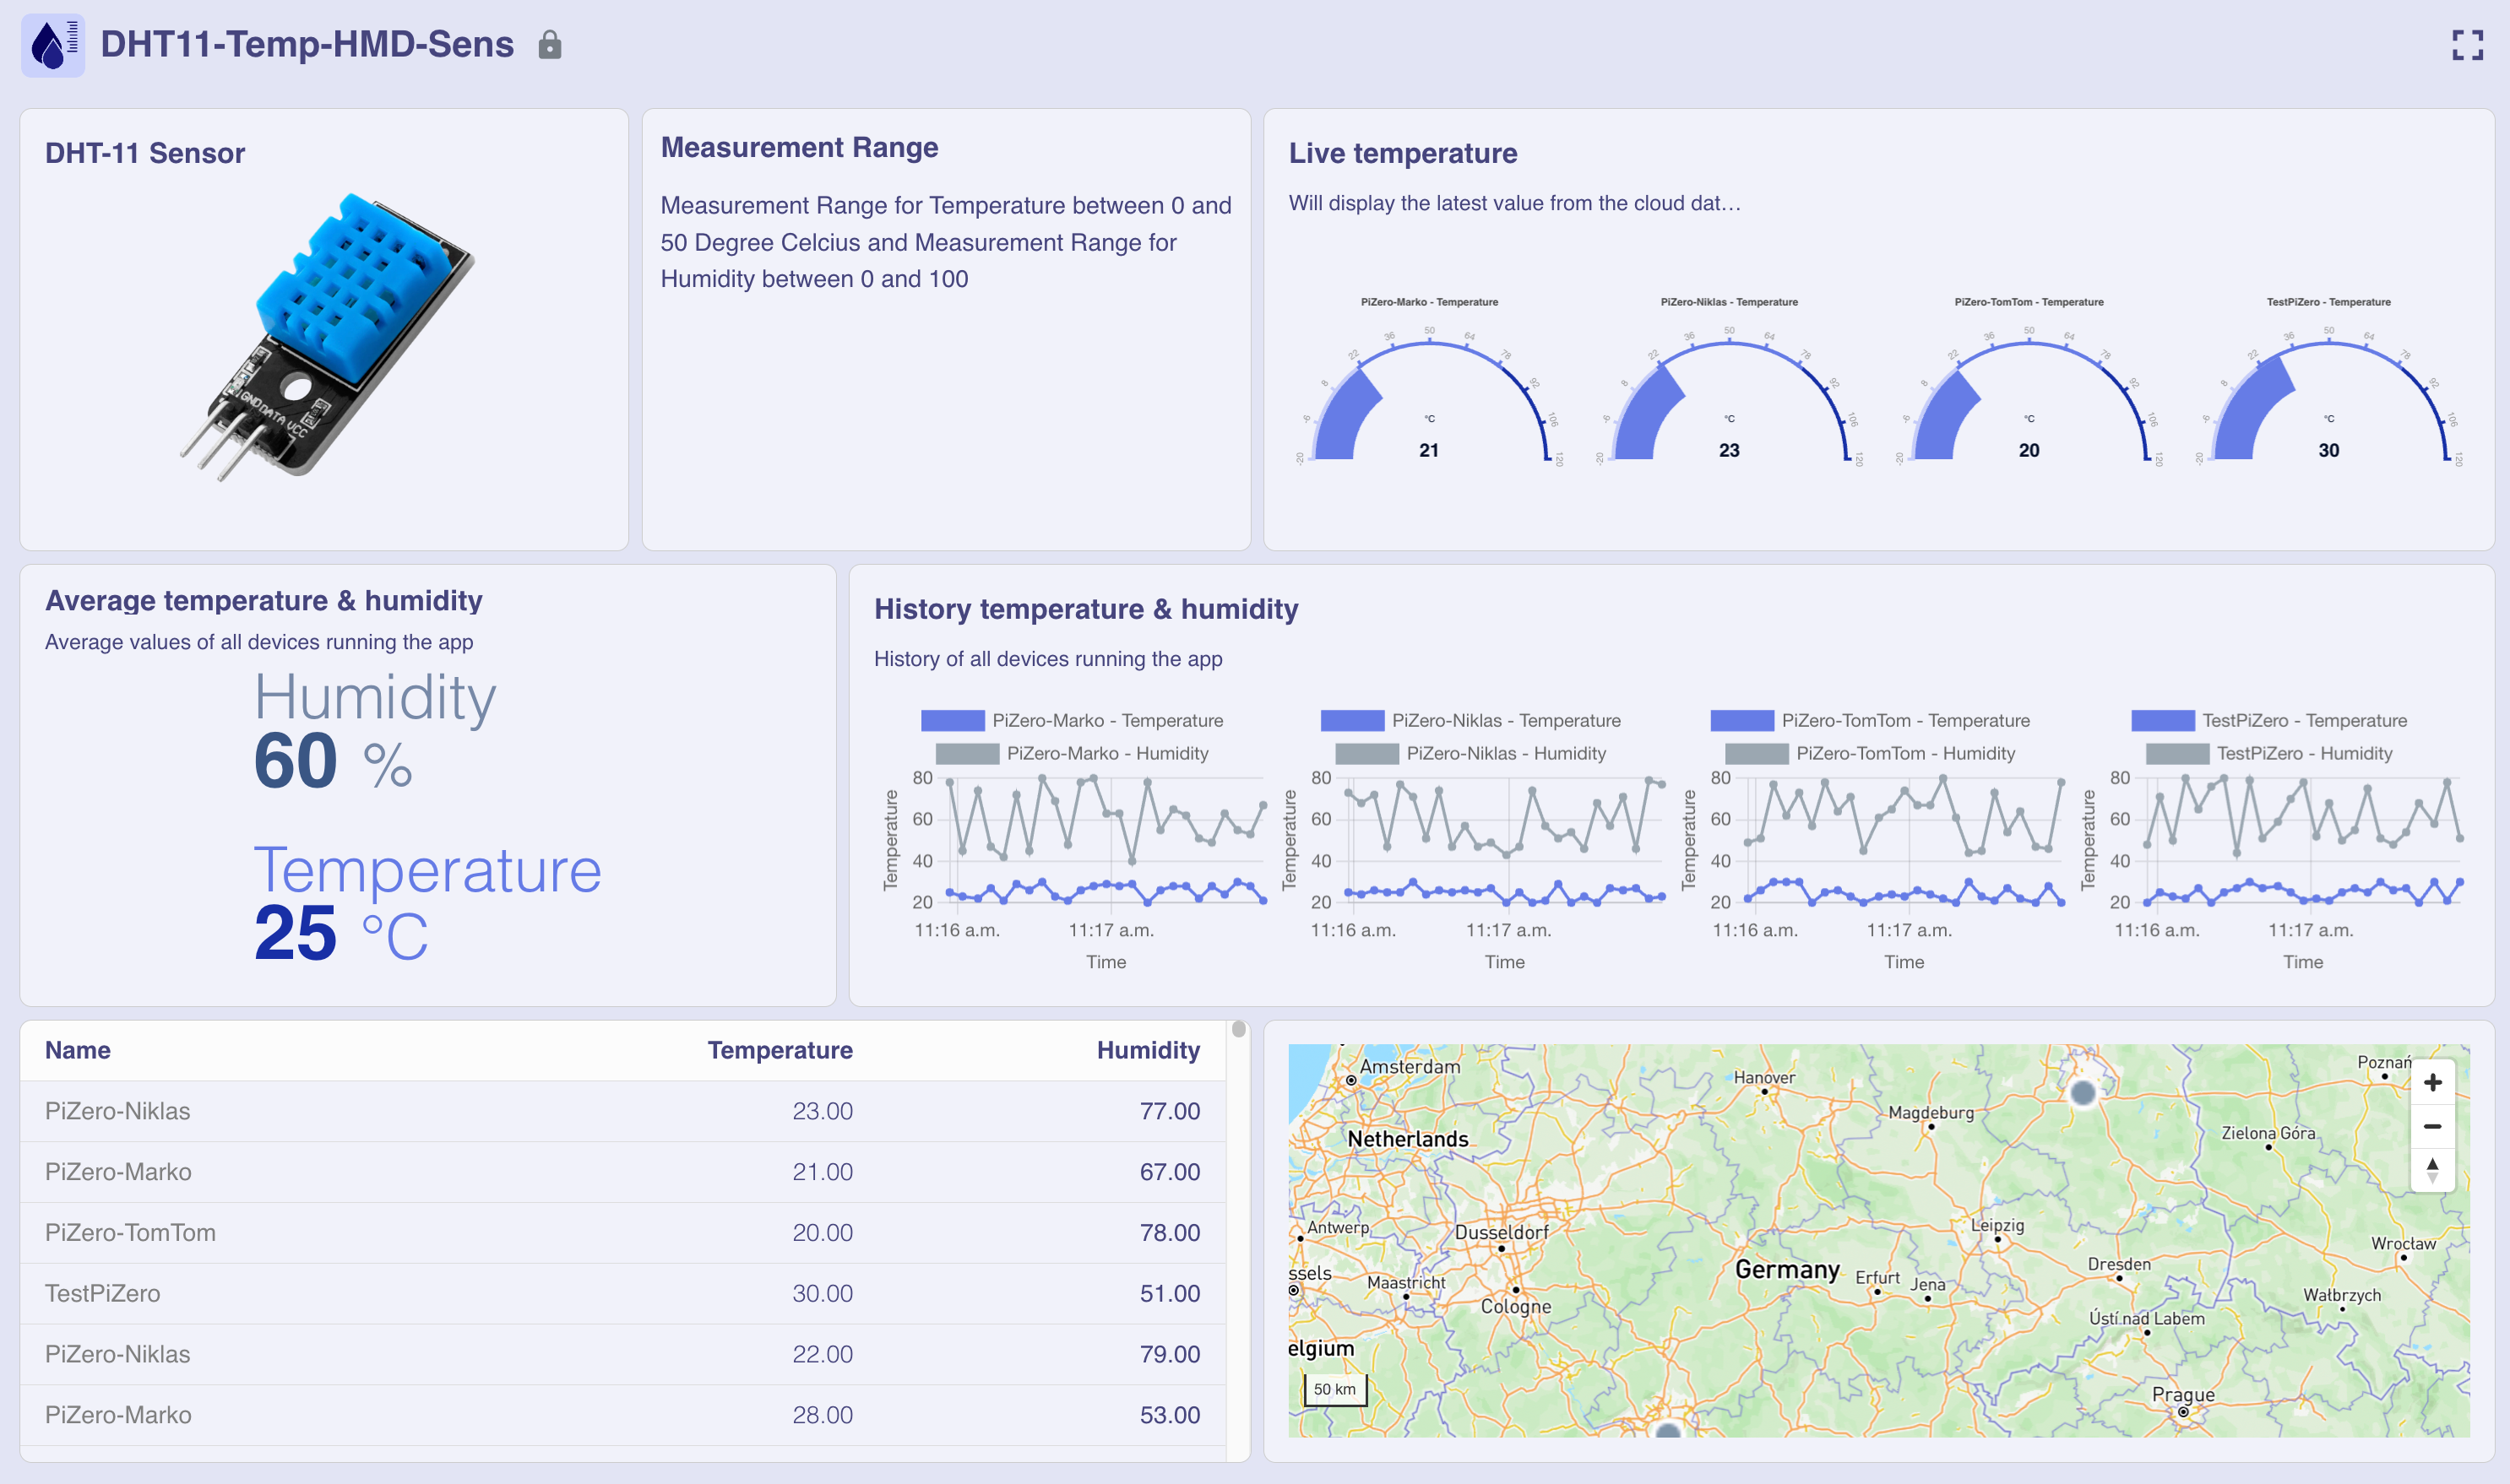Image resolution: width=2510 pixels, height=1484 pixels.
Task: Click the table's vertical scrollbar thumb
Action: 1238,1029
